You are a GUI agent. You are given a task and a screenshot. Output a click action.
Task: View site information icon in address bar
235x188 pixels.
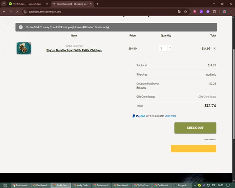point(25,12)
